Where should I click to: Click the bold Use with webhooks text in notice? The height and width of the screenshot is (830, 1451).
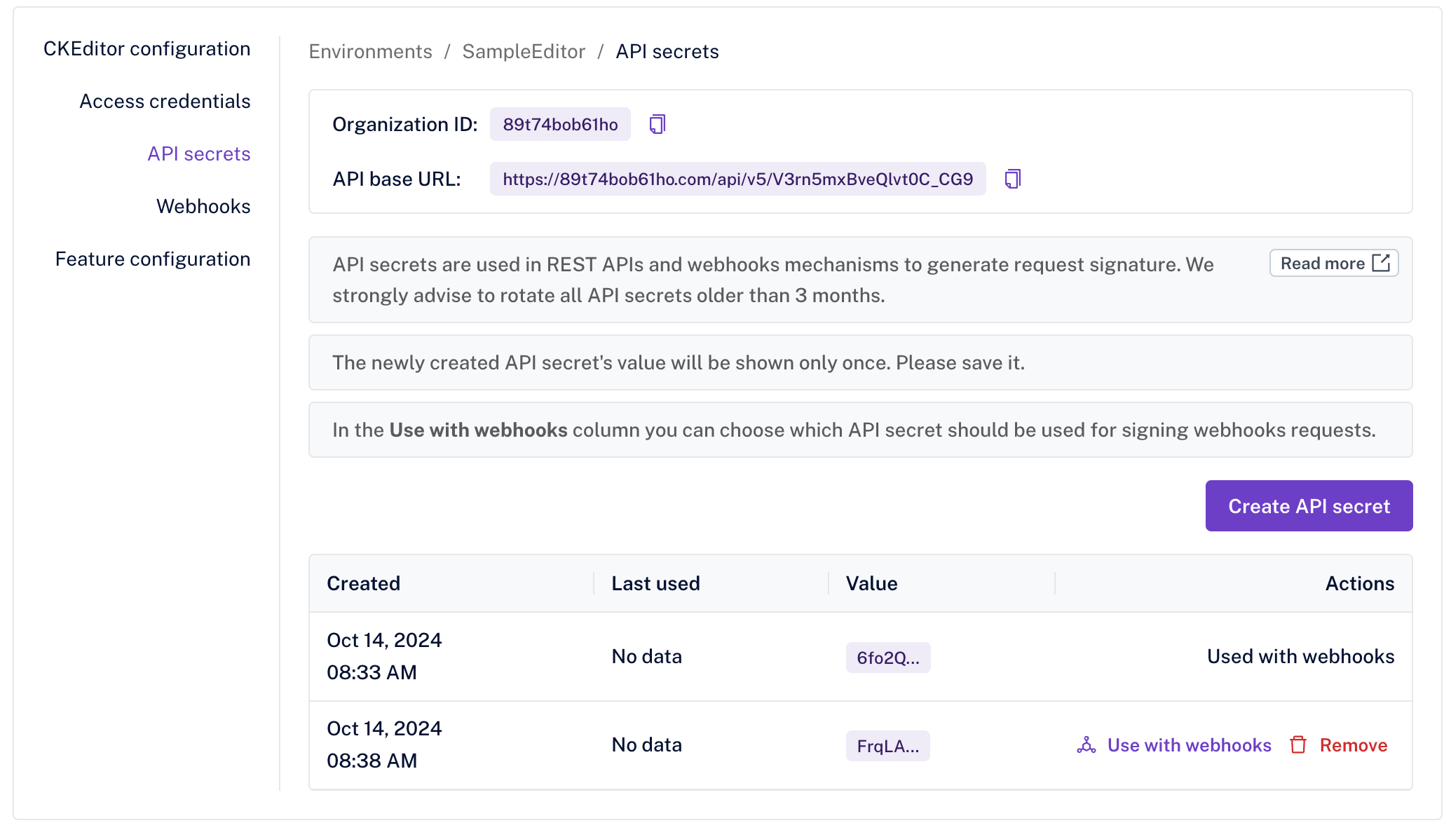click(x=478, y=430)
